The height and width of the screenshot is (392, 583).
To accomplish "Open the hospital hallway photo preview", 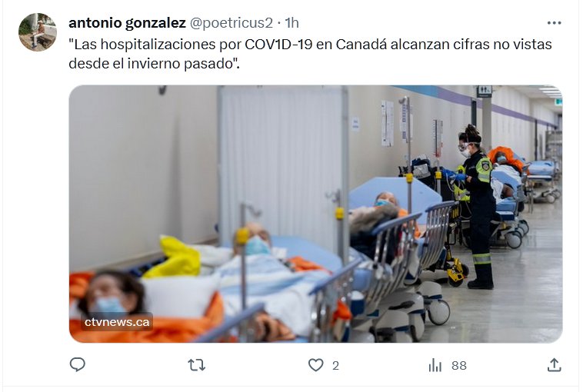I will click(x=315, y=214).
